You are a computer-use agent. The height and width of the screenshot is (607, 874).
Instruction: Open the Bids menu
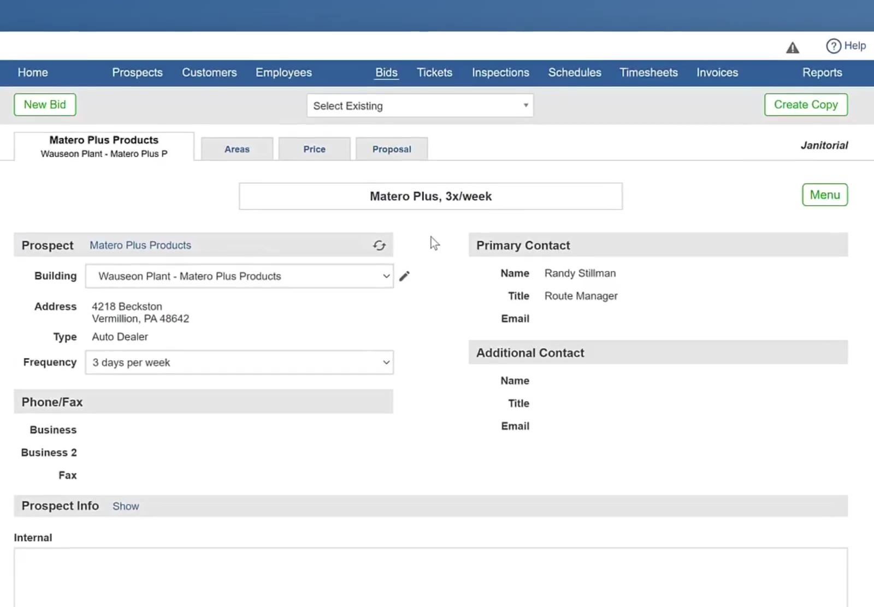point(386,73)
